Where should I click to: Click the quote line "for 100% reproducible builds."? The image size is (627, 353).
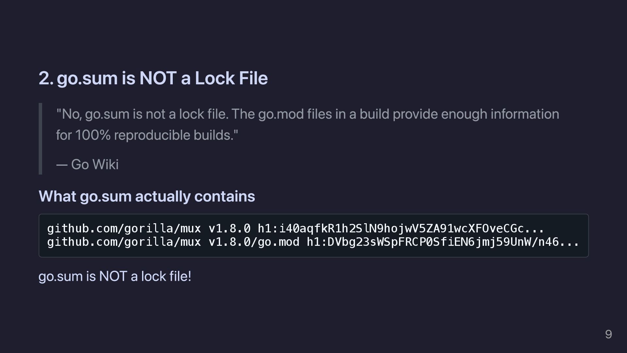pos(147,135)
